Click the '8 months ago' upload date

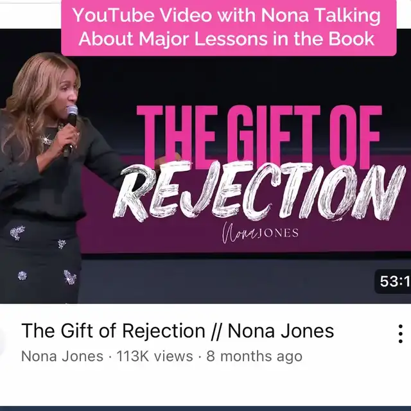pyautogui.click(x=254, y=356)
